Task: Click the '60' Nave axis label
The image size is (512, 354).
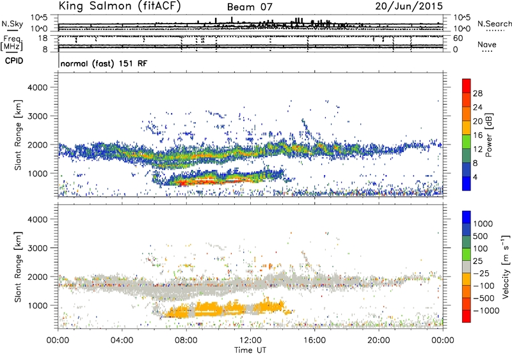Action: [x=458, y=38]
